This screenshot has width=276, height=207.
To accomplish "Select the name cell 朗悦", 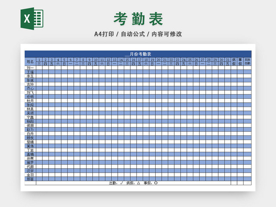I will [30, 138].
